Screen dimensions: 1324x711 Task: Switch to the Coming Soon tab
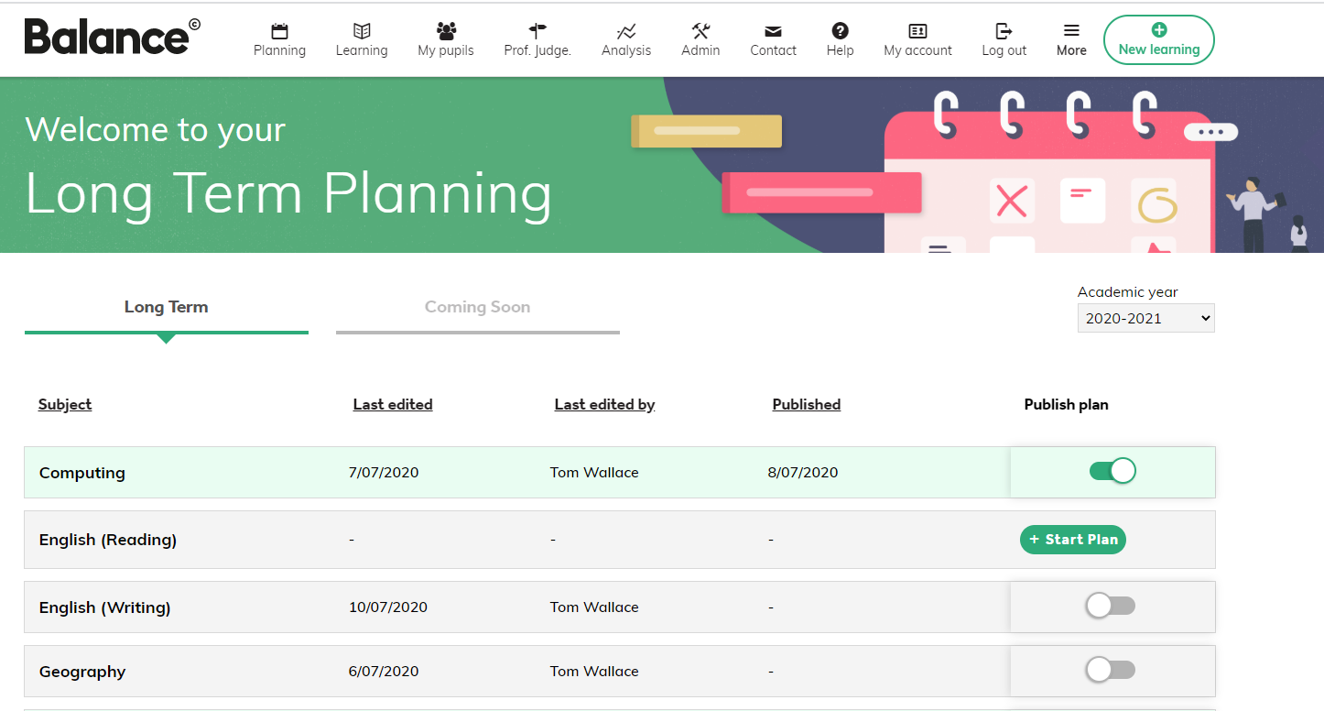click(478, 307)
